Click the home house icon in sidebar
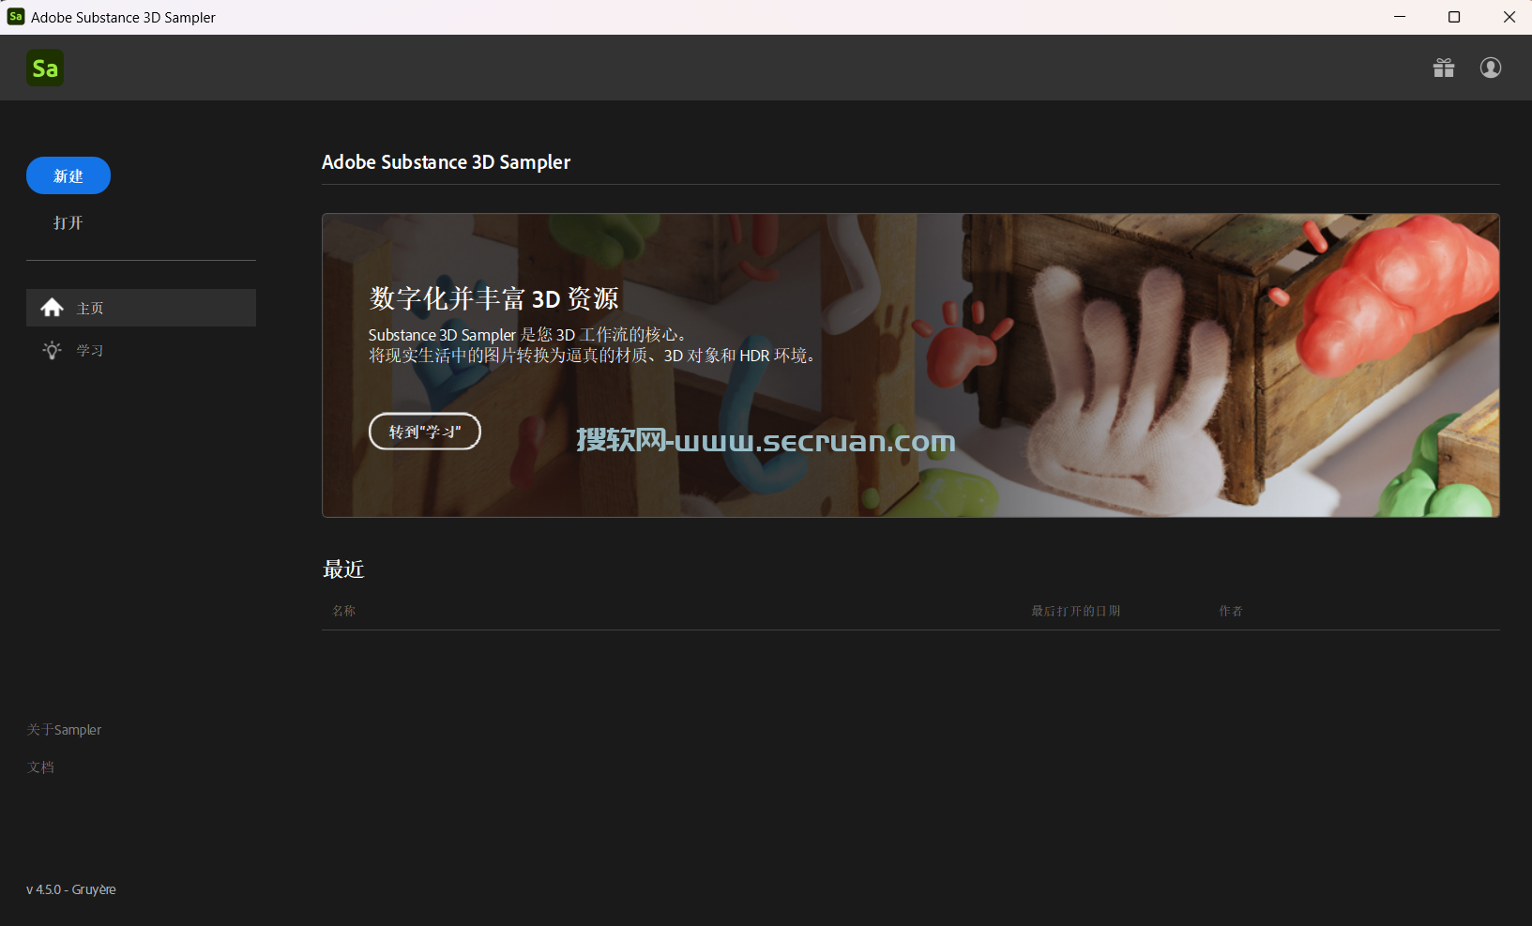Screen dimensions: 1532x926 (x=53, y=308)
